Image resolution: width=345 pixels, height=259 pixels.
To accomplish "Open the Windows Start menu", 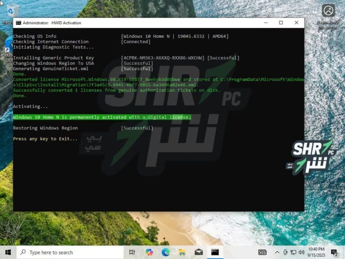I will point(8,252).
